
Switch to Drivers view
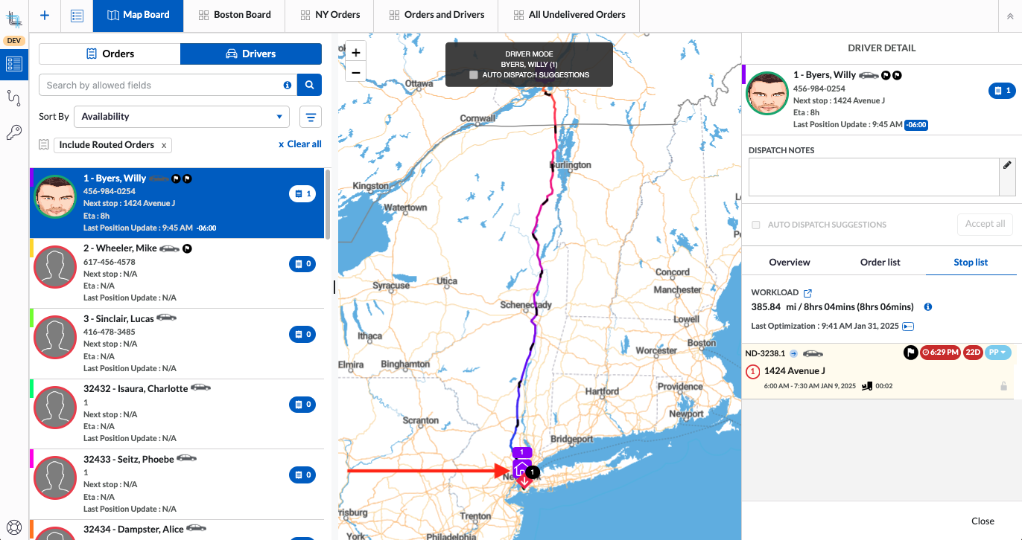click(x=251, y=54)
